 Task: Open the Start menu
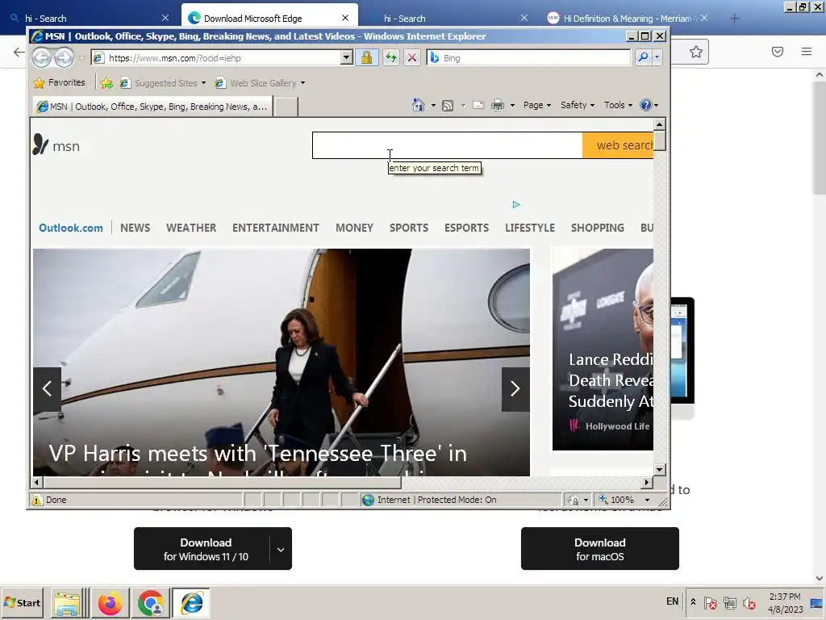click(x=23, y=602)
